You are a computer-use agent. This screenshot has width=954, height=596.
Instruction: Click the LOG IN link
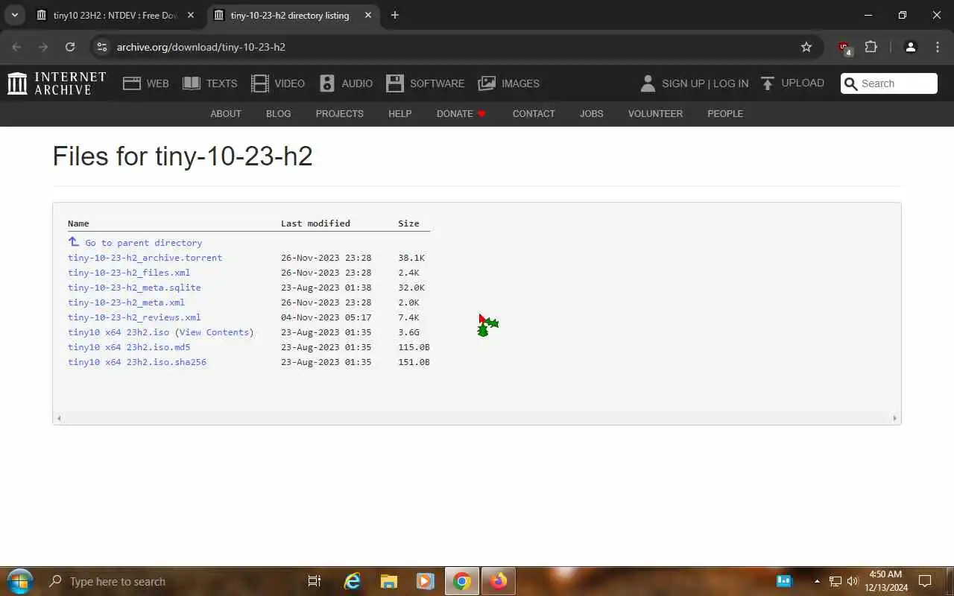click(730, 83)
